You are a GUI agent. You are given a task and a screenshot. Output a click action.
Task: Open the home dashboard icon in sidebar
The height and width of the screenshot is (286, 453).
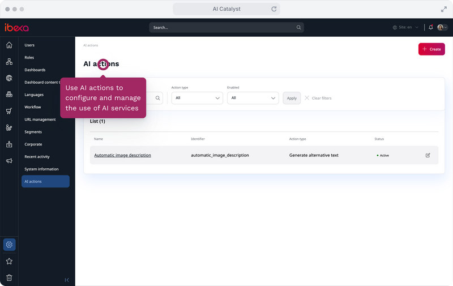point(9,45)
